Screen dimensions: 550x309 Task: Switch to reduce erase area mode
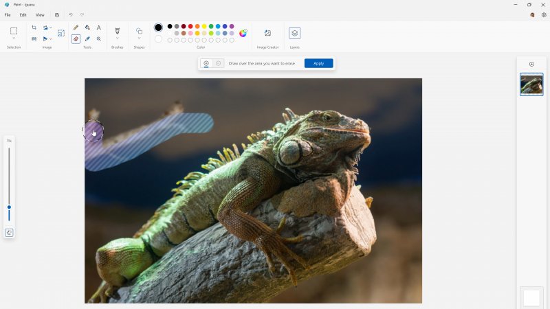[218, 63]
